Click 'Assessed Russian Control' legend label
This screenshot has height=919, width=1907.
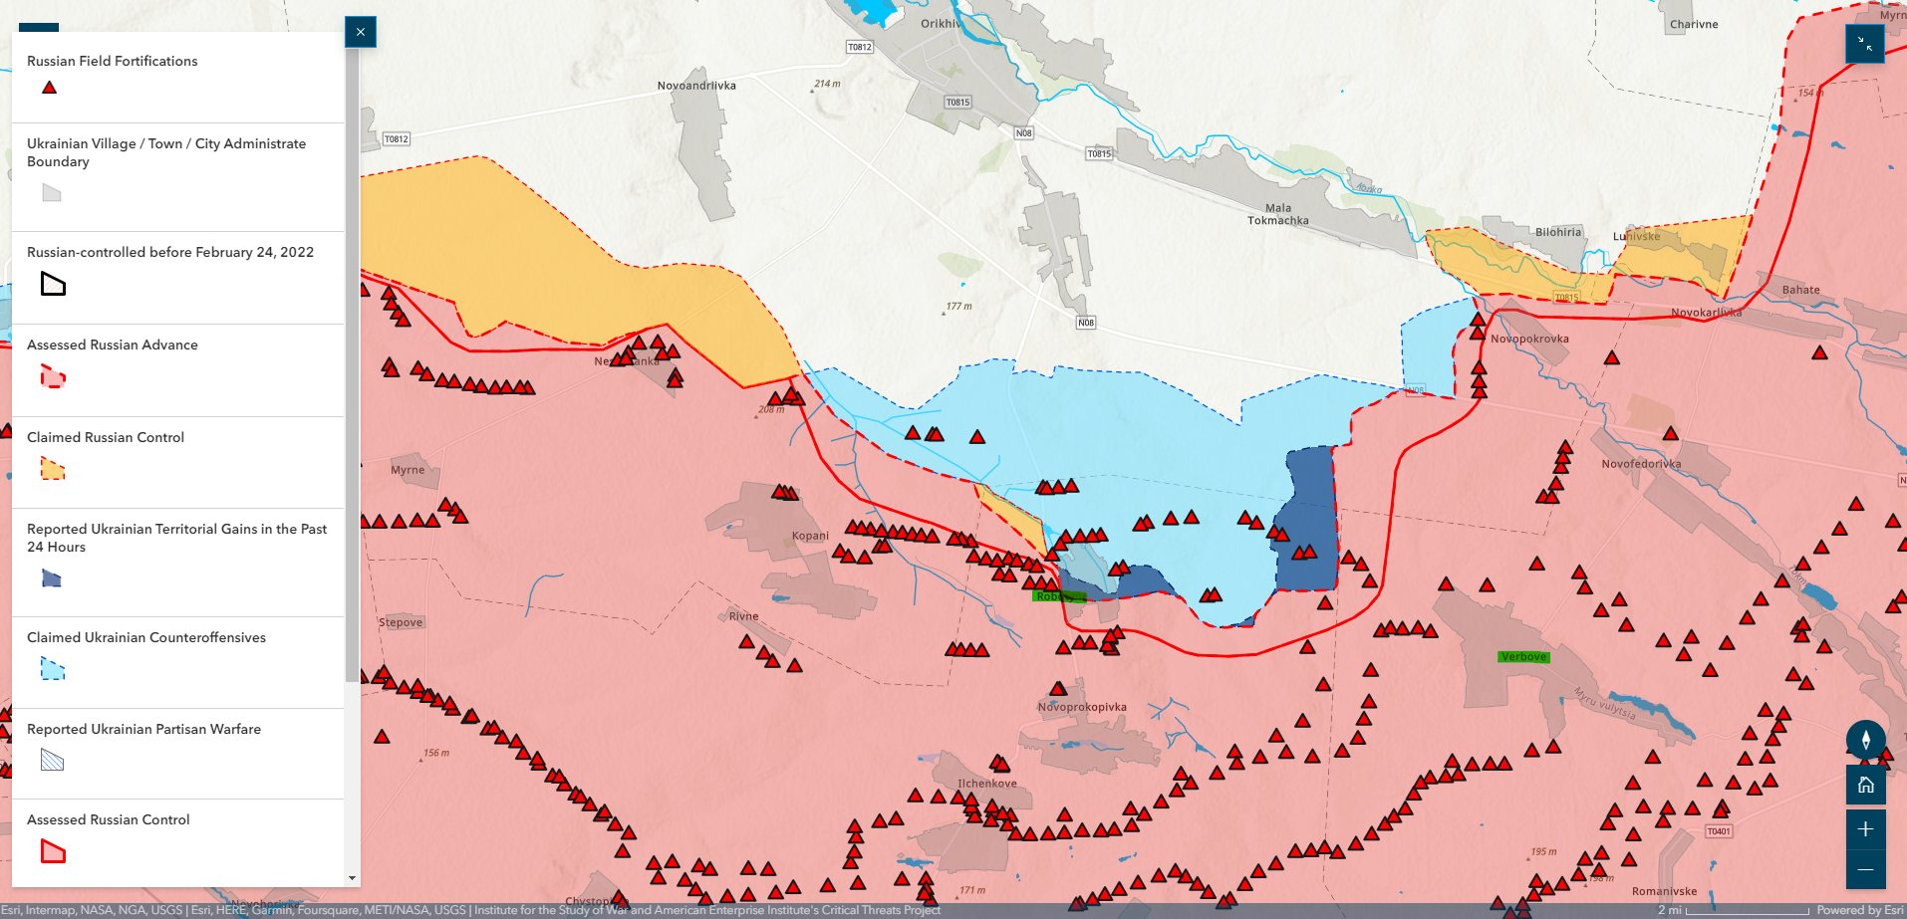pyautogui.click(x=108, y=819)
